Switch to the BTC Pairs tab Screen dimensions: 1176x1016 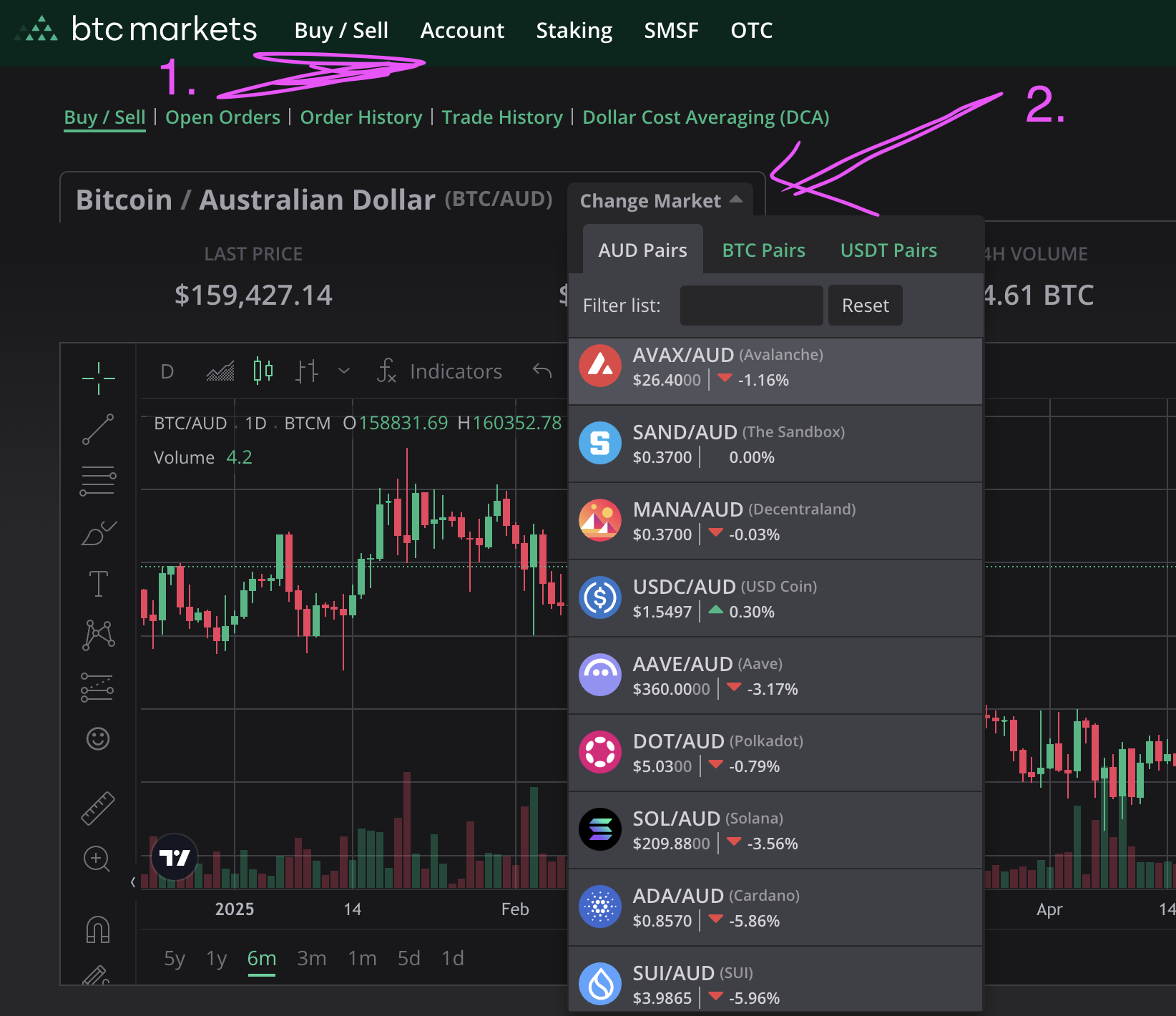tap(763, 250)
